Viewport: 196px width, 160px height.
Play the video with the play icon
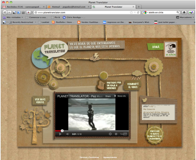click(60, 134)
